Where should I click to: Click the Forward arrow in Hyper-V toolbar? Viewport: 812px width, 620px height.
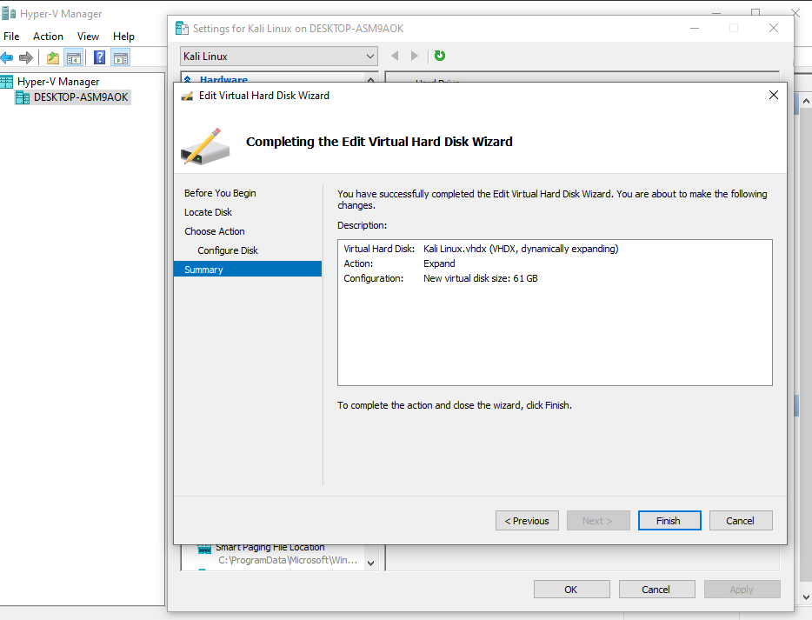tap(26, 57)
